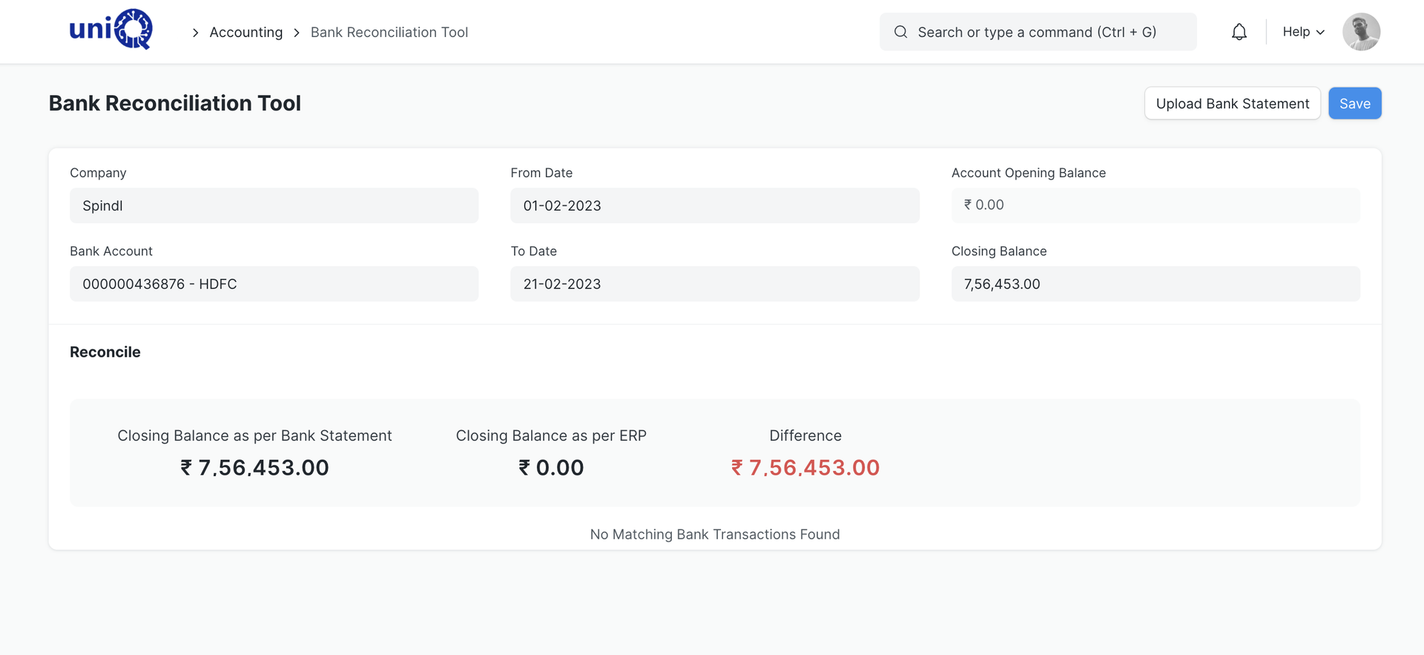Open the Bank Account field
This screenshot has width=1424, height=655.
274,284
